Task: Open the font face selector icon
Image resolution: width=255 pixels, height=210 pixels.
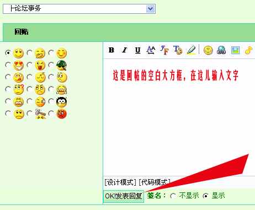Action: pyautogui.click(x=164, y=50)
